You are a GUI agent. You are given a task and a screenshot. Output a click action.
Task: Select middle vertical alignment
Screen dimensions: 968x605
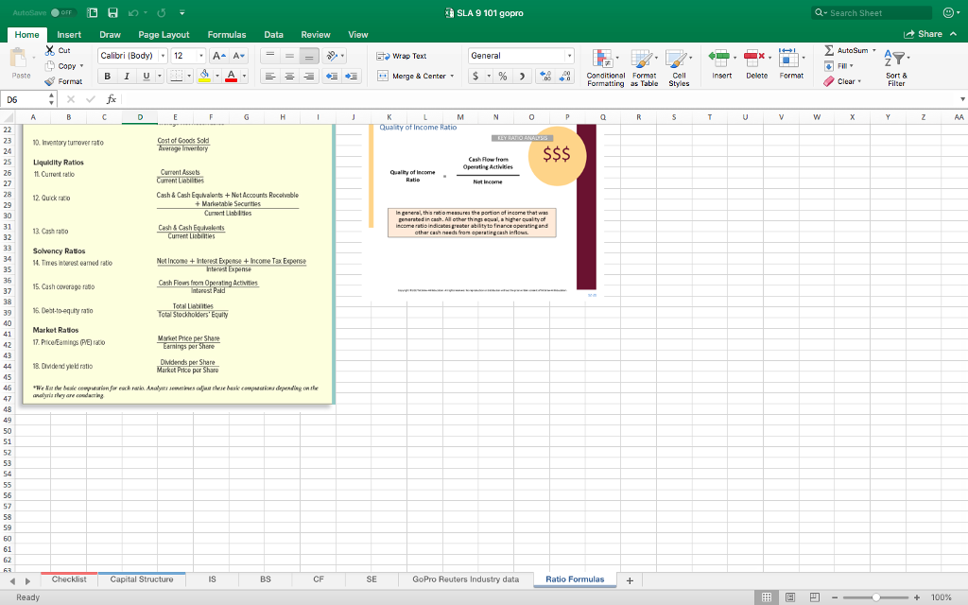(x=289, y=56)
